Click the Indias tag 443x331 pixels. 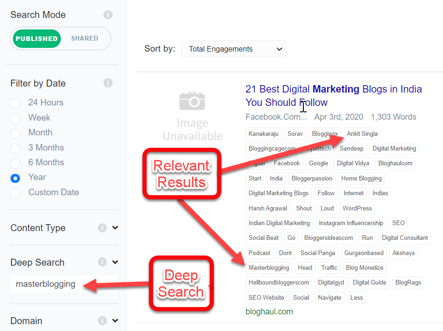pyautogui.click(x=380, y=193)
